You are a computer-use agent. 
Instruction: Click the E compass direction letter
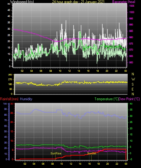click(133, 89)
